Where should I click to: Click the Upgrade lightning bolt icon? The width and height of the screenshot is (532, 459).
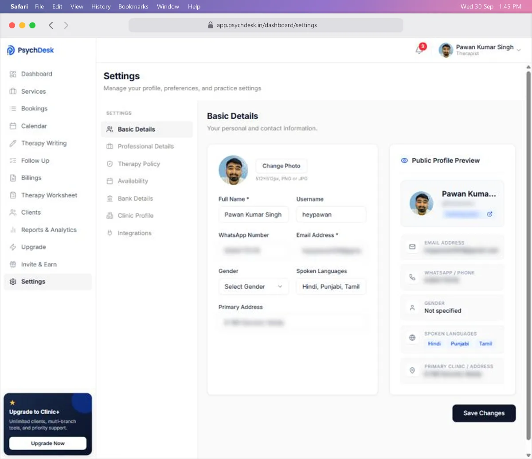pyautogui.click(x=13, y=247)
